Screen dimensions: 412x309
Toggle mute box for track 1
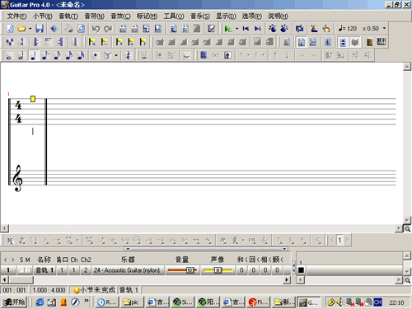click(x=28, y=270)
